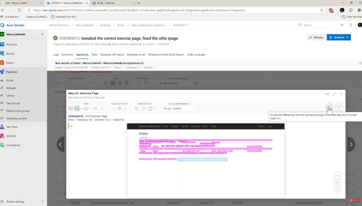Expand step dialog to full screen
Image resolution: width=362 pixels, height=206 pixels.
(x=334, y=94)
